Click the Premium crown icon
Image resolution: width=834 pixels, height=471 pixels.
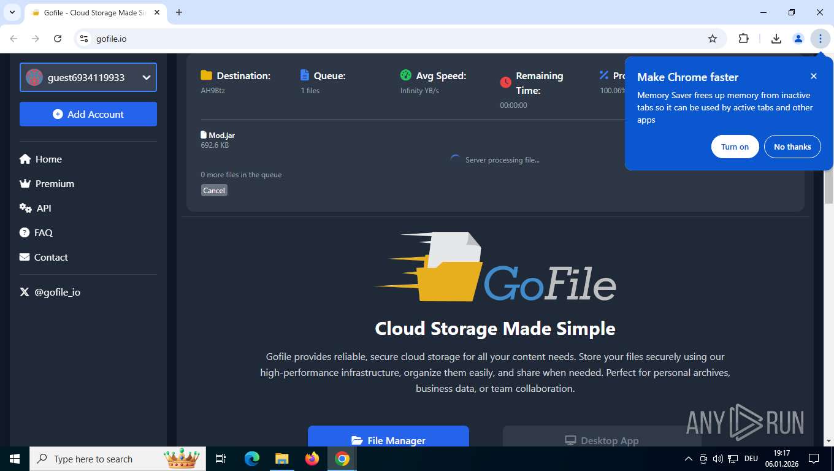(x=25, y=183)
